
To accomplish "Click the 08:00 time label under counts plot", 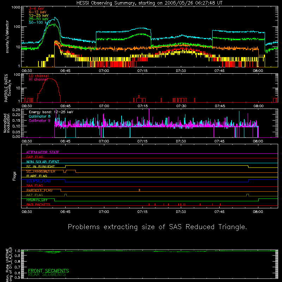I will pyautogui.click(x=258, y=71).
